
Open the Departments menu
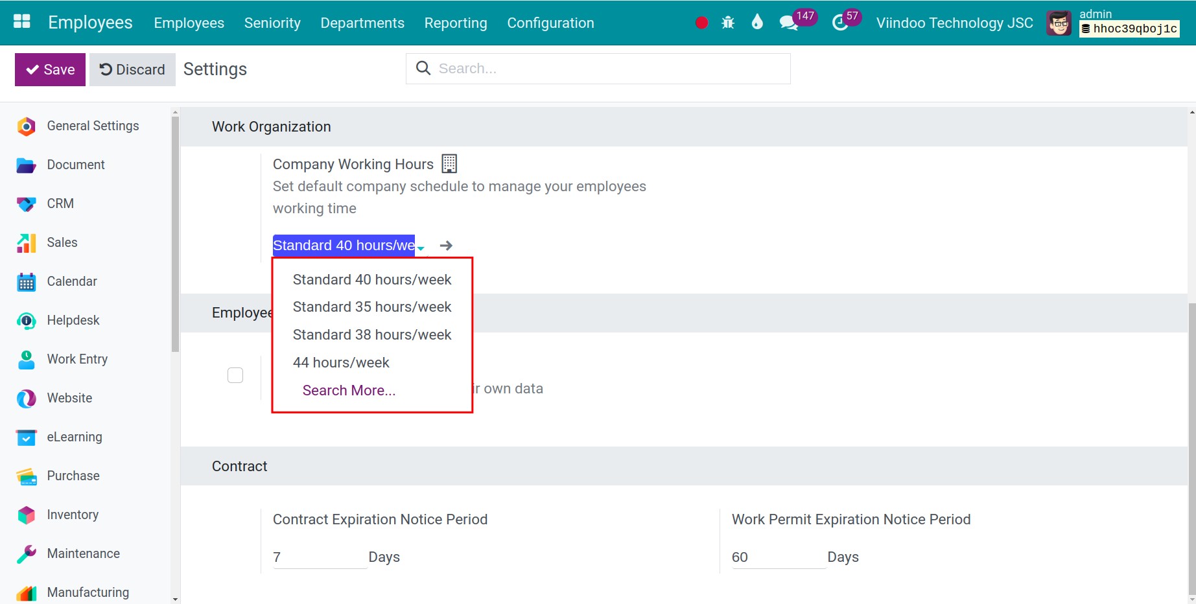(x=362, y=23)
